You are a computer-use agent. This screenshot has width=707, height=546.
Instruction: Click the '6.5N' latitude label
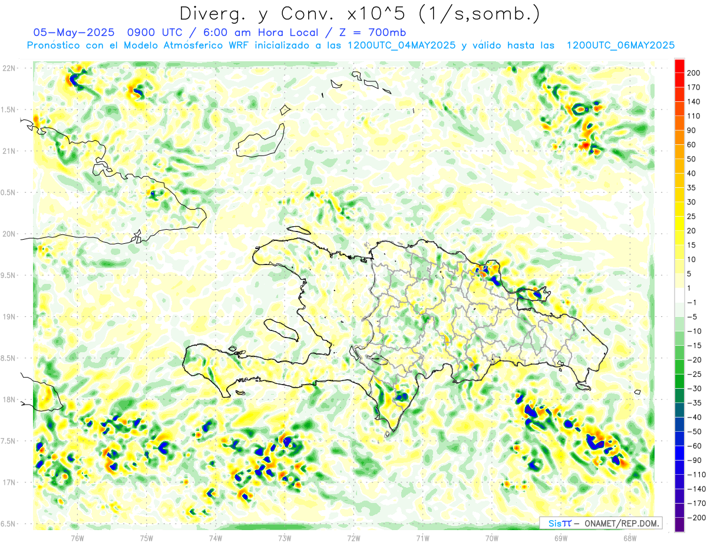(x=9, y=524)
